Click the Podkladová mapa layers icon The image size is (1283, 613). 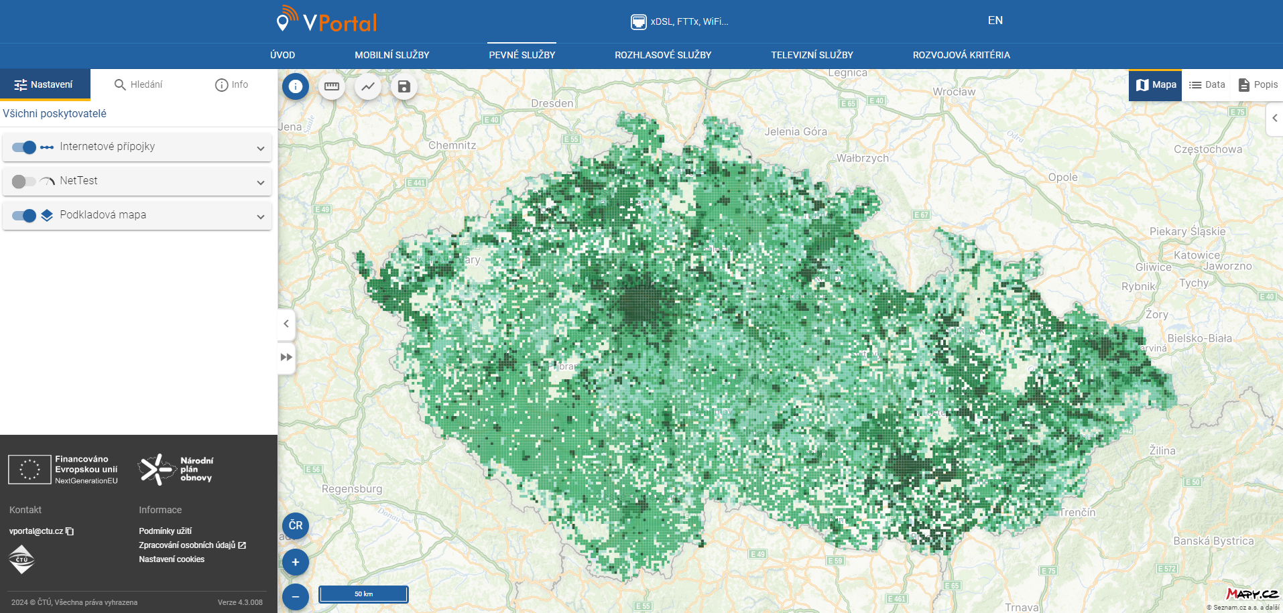47,215
